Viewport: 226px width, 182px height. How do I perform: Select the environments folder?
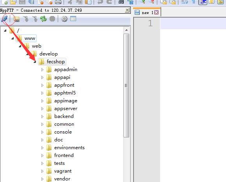69,148
